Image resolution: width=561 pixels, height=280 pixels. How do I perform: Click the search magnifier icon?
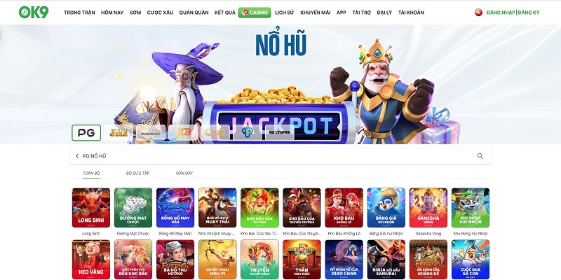pyautogui.click(x=480, y=156)
